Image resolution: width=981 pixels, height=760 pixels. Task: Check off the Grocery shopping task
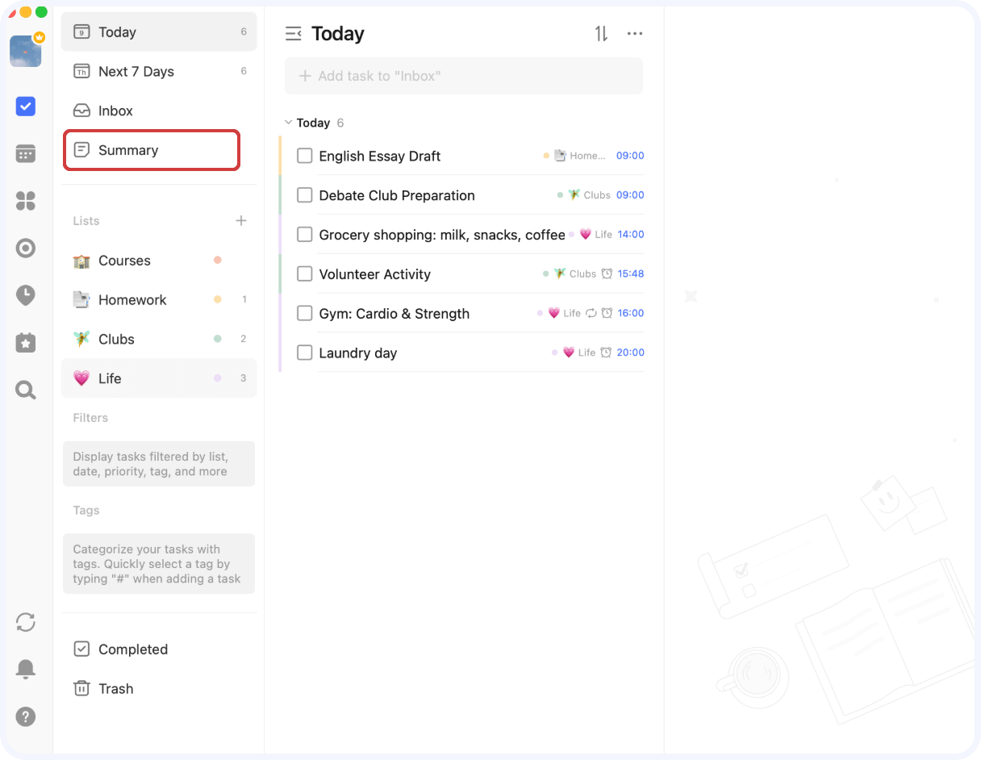click(305, 235)
